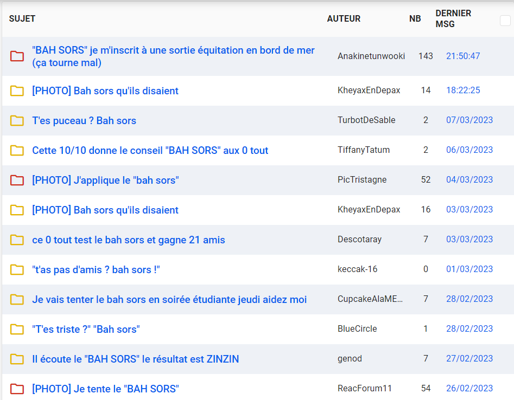The width and height of the screenshot is (514, 400).
Task: Click the yellow folder icon beside the ZINZIN topic
Action: [17, 359]
